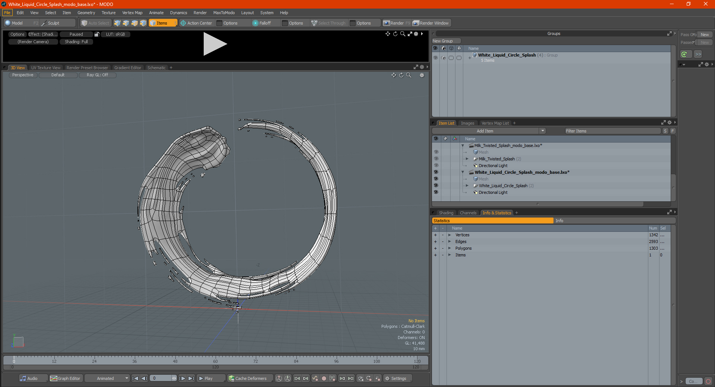Image resolution: width=715 pixels, height=387 pixels.
Task: Select Polygons selection mode icon
Action: pos(134,23)
